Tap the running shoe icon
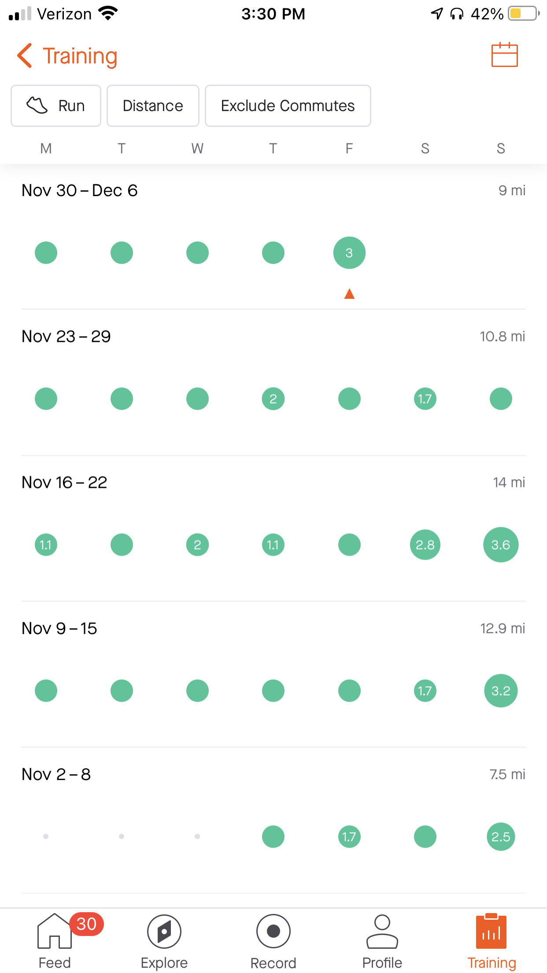547x973 pixels. coord(37,106)
